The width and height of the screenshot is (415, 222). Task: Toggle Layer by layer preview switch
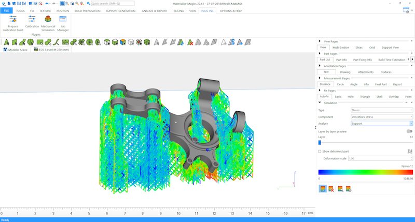point(409,131)
